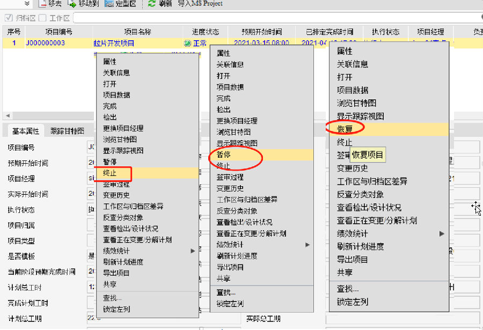Screen dimensions: 483x330
Task: Click the 移动到 (move to) toolbar icon
Action: (x=72, y=3)
